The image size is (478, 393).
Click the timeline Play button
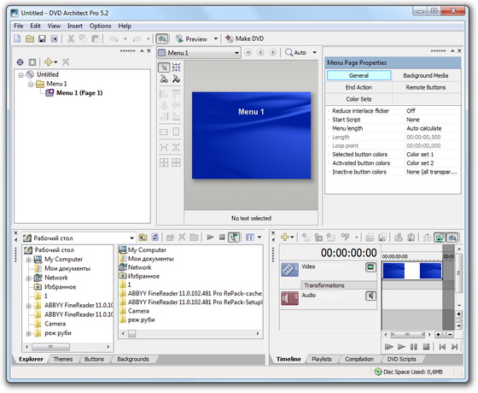(x=402, y=347)
